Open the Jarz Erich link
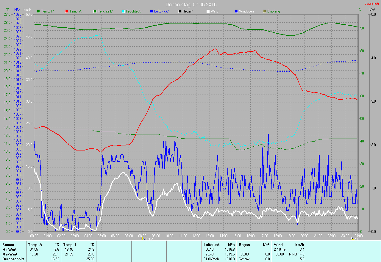 [371, 4]
